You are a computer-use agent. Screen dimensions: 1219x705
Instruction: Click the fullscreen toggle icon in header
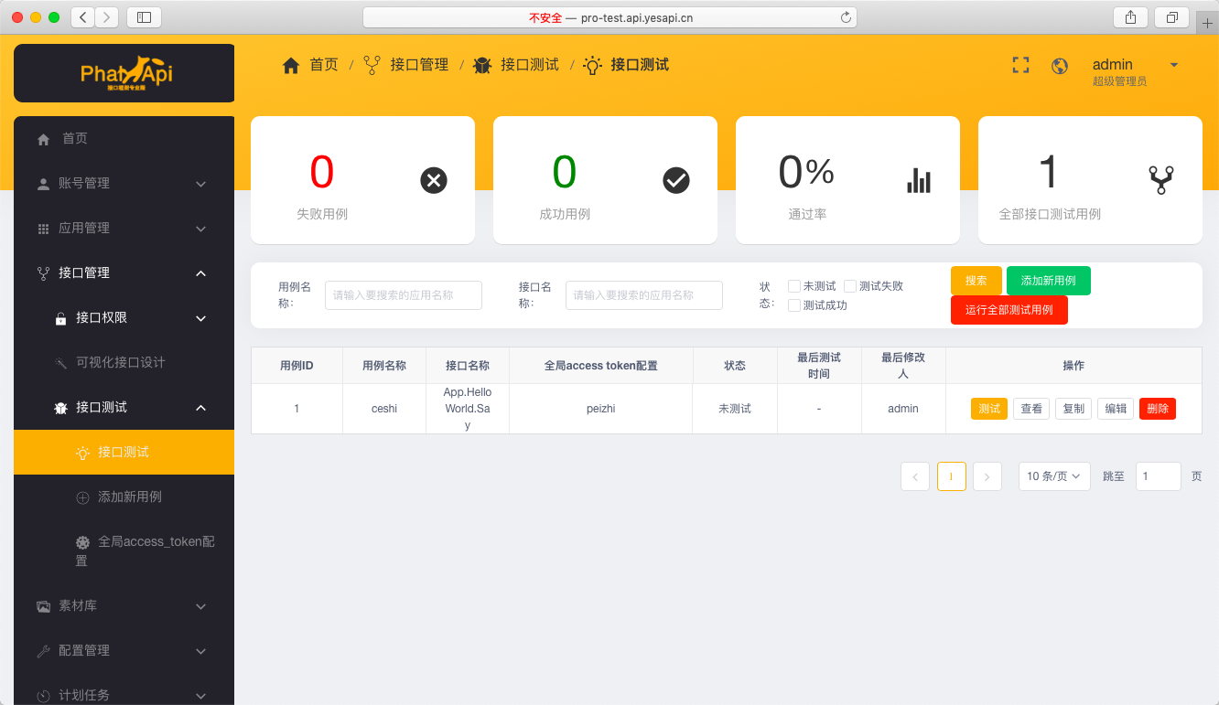pos(1020,65)
